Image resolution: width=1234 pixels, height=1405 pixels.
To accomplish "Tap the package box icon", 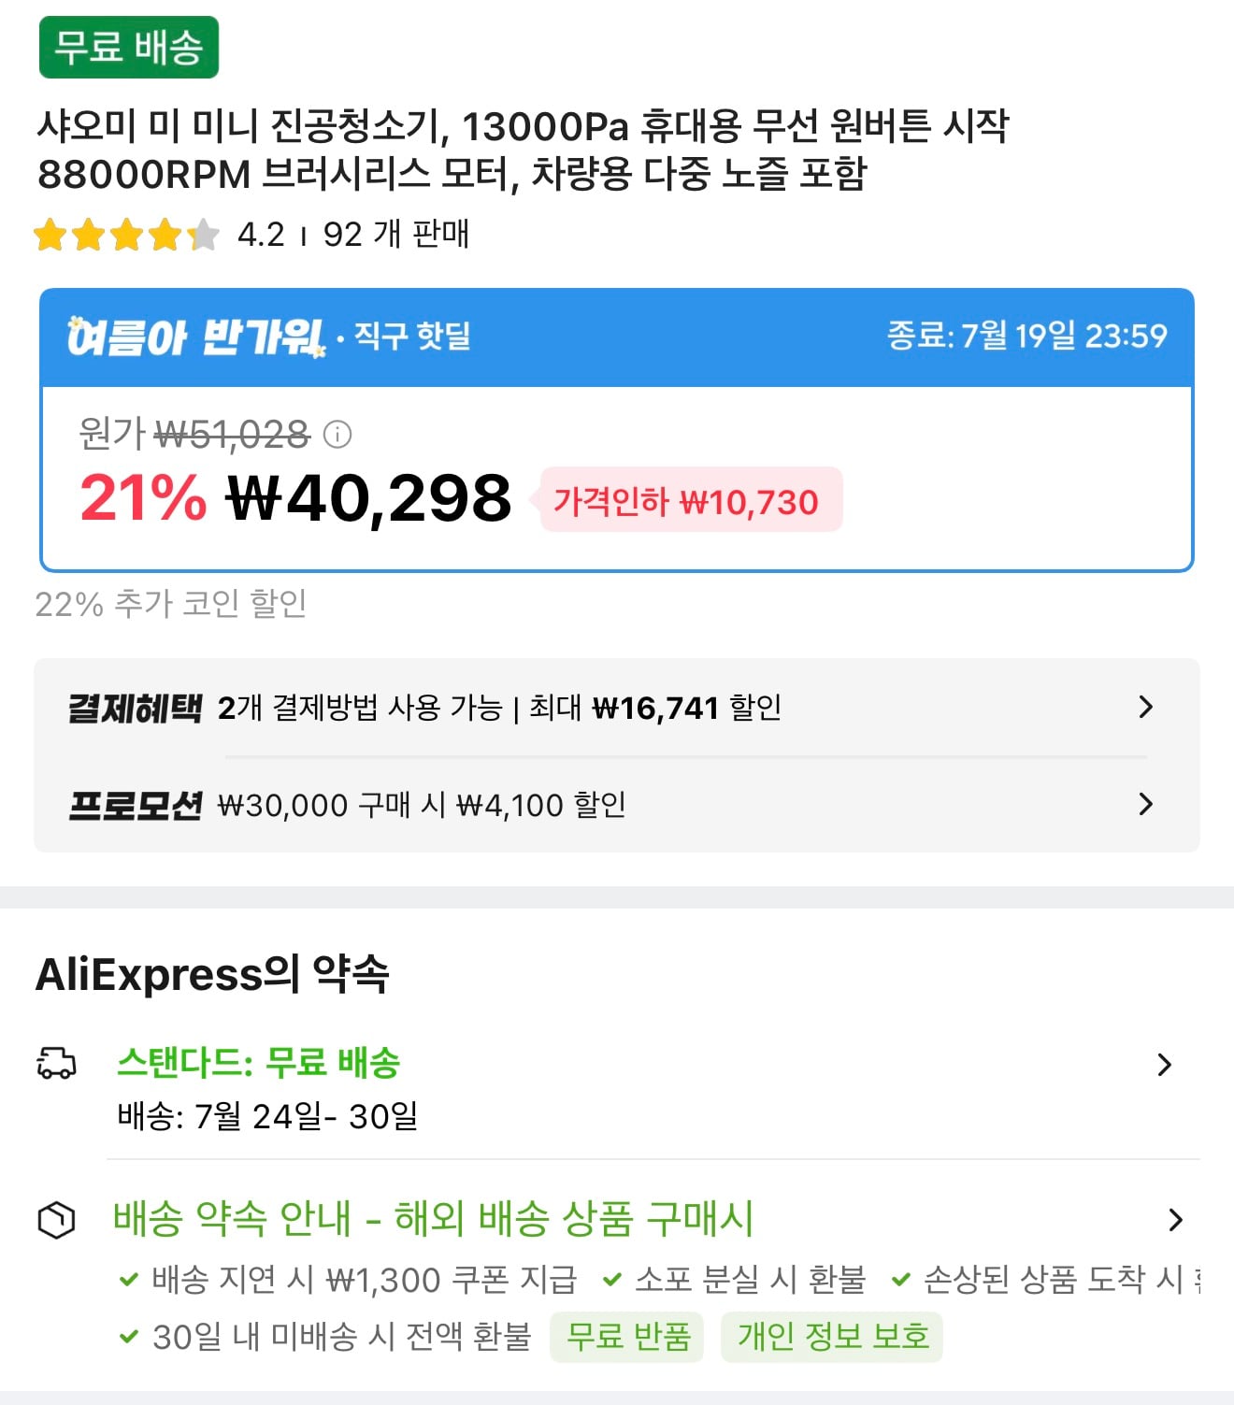I will coord(56,1220).
